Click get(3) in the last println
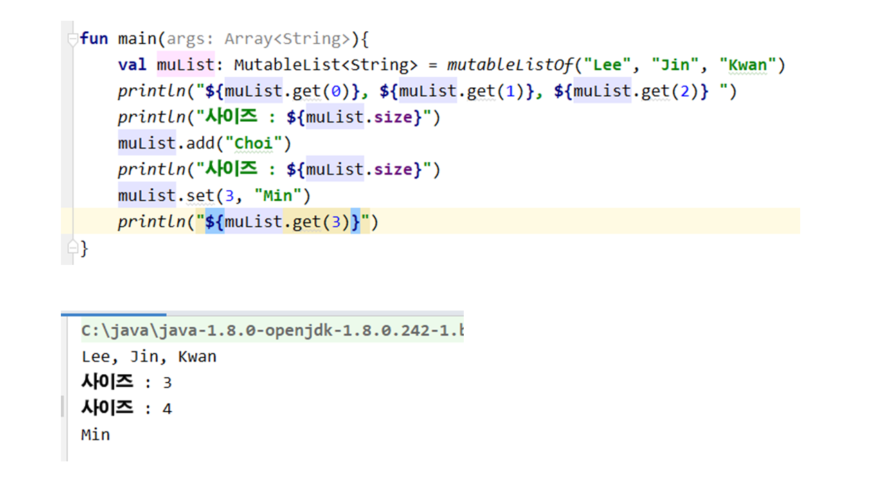Viewport: 886px width, 498px height. click(x=316, y=222)
